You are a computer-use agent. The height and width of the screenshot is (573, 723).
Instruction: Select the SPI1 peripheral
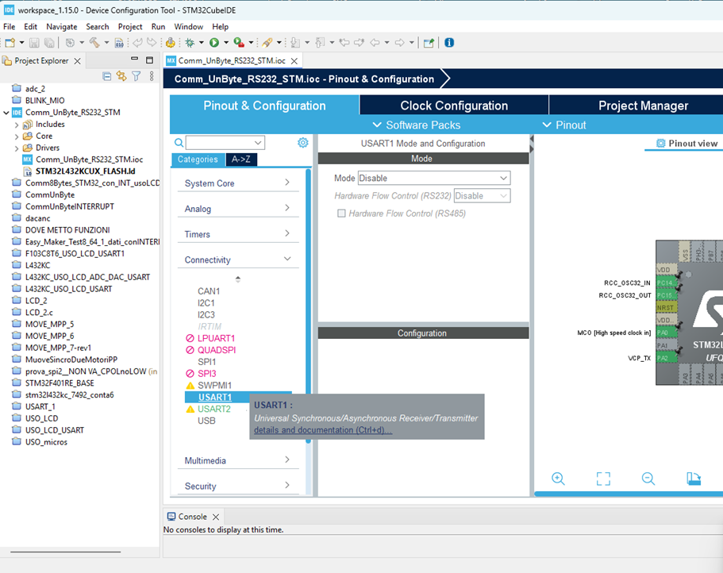(x=206, y=362)
